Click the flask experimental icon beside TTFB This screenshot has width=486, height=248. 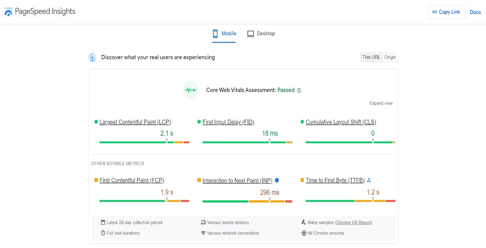click(369, 180)
